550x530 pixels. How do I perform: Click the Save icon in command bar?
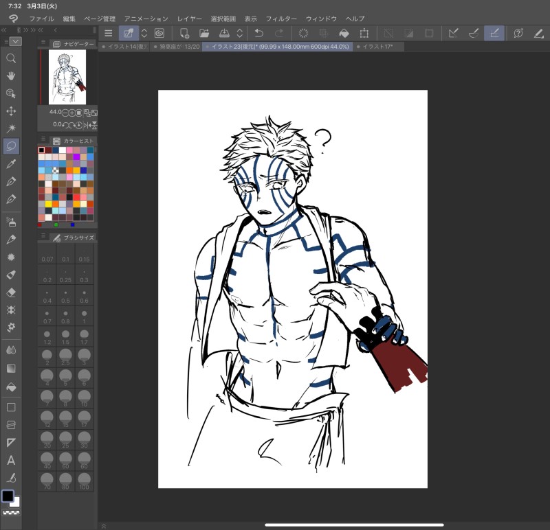(x=224, y=33)
